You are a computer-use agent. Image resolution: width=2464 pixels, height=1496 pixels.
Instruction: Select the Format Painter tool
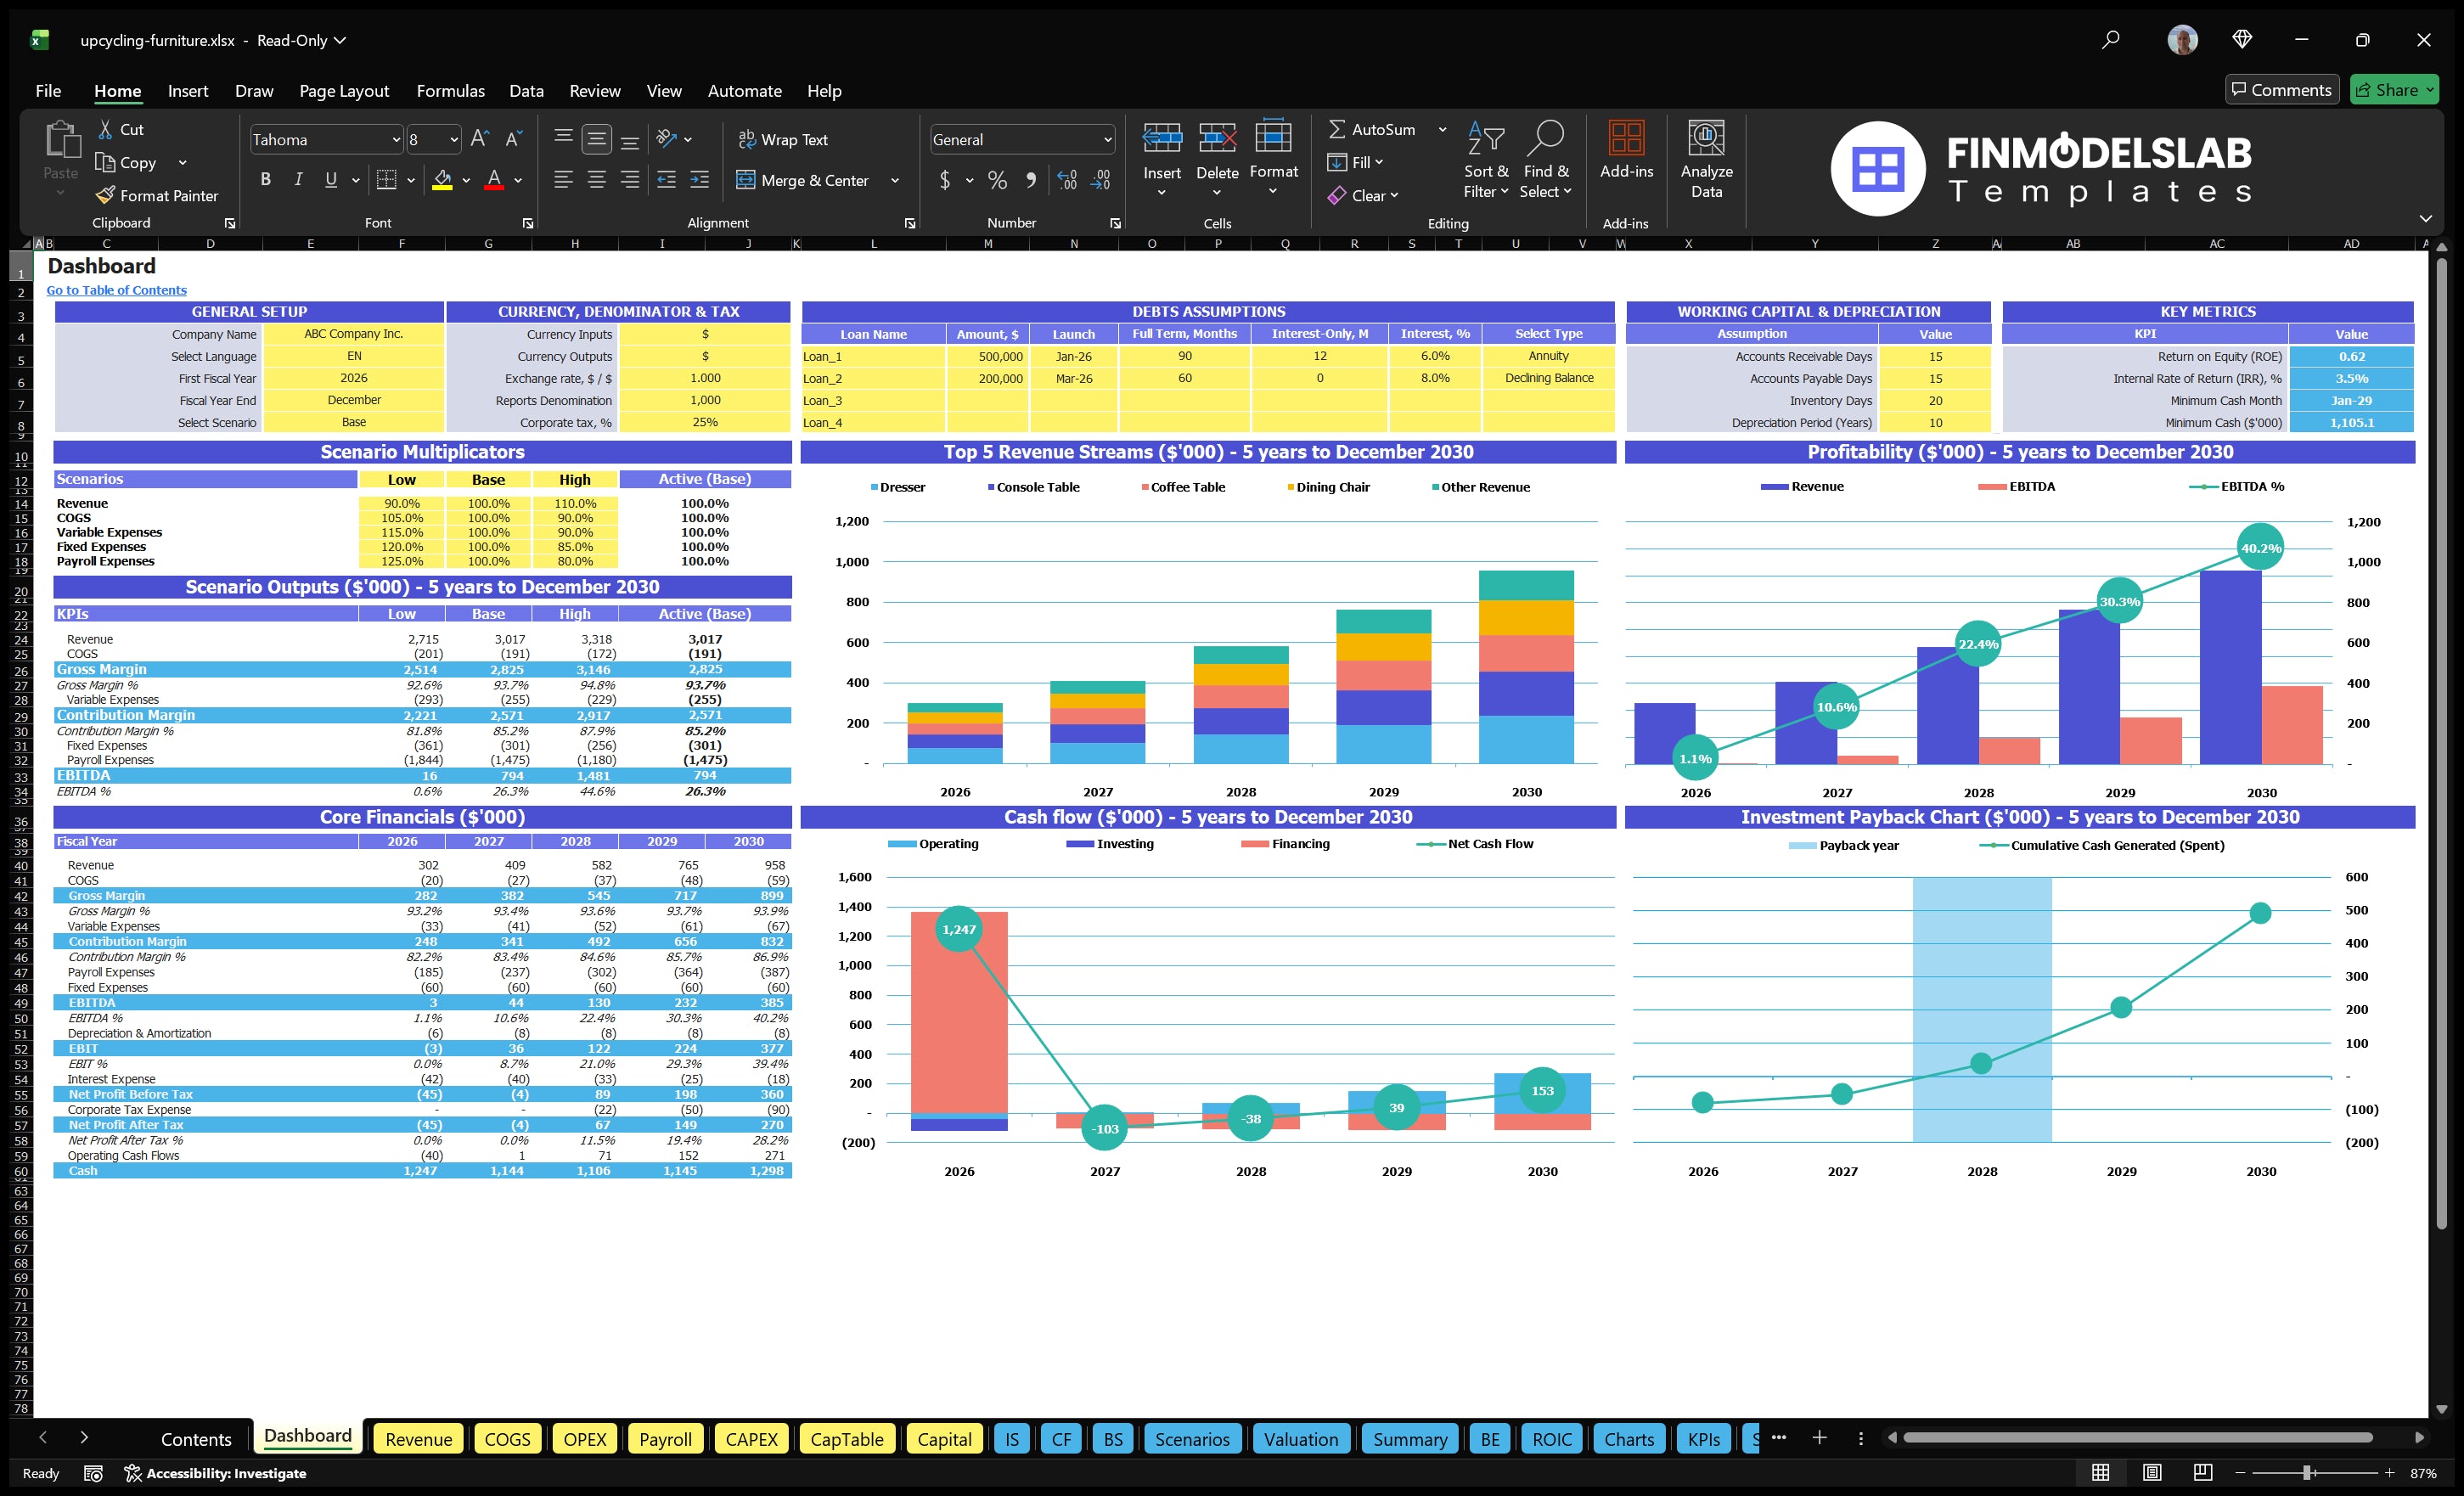[157, 195]
